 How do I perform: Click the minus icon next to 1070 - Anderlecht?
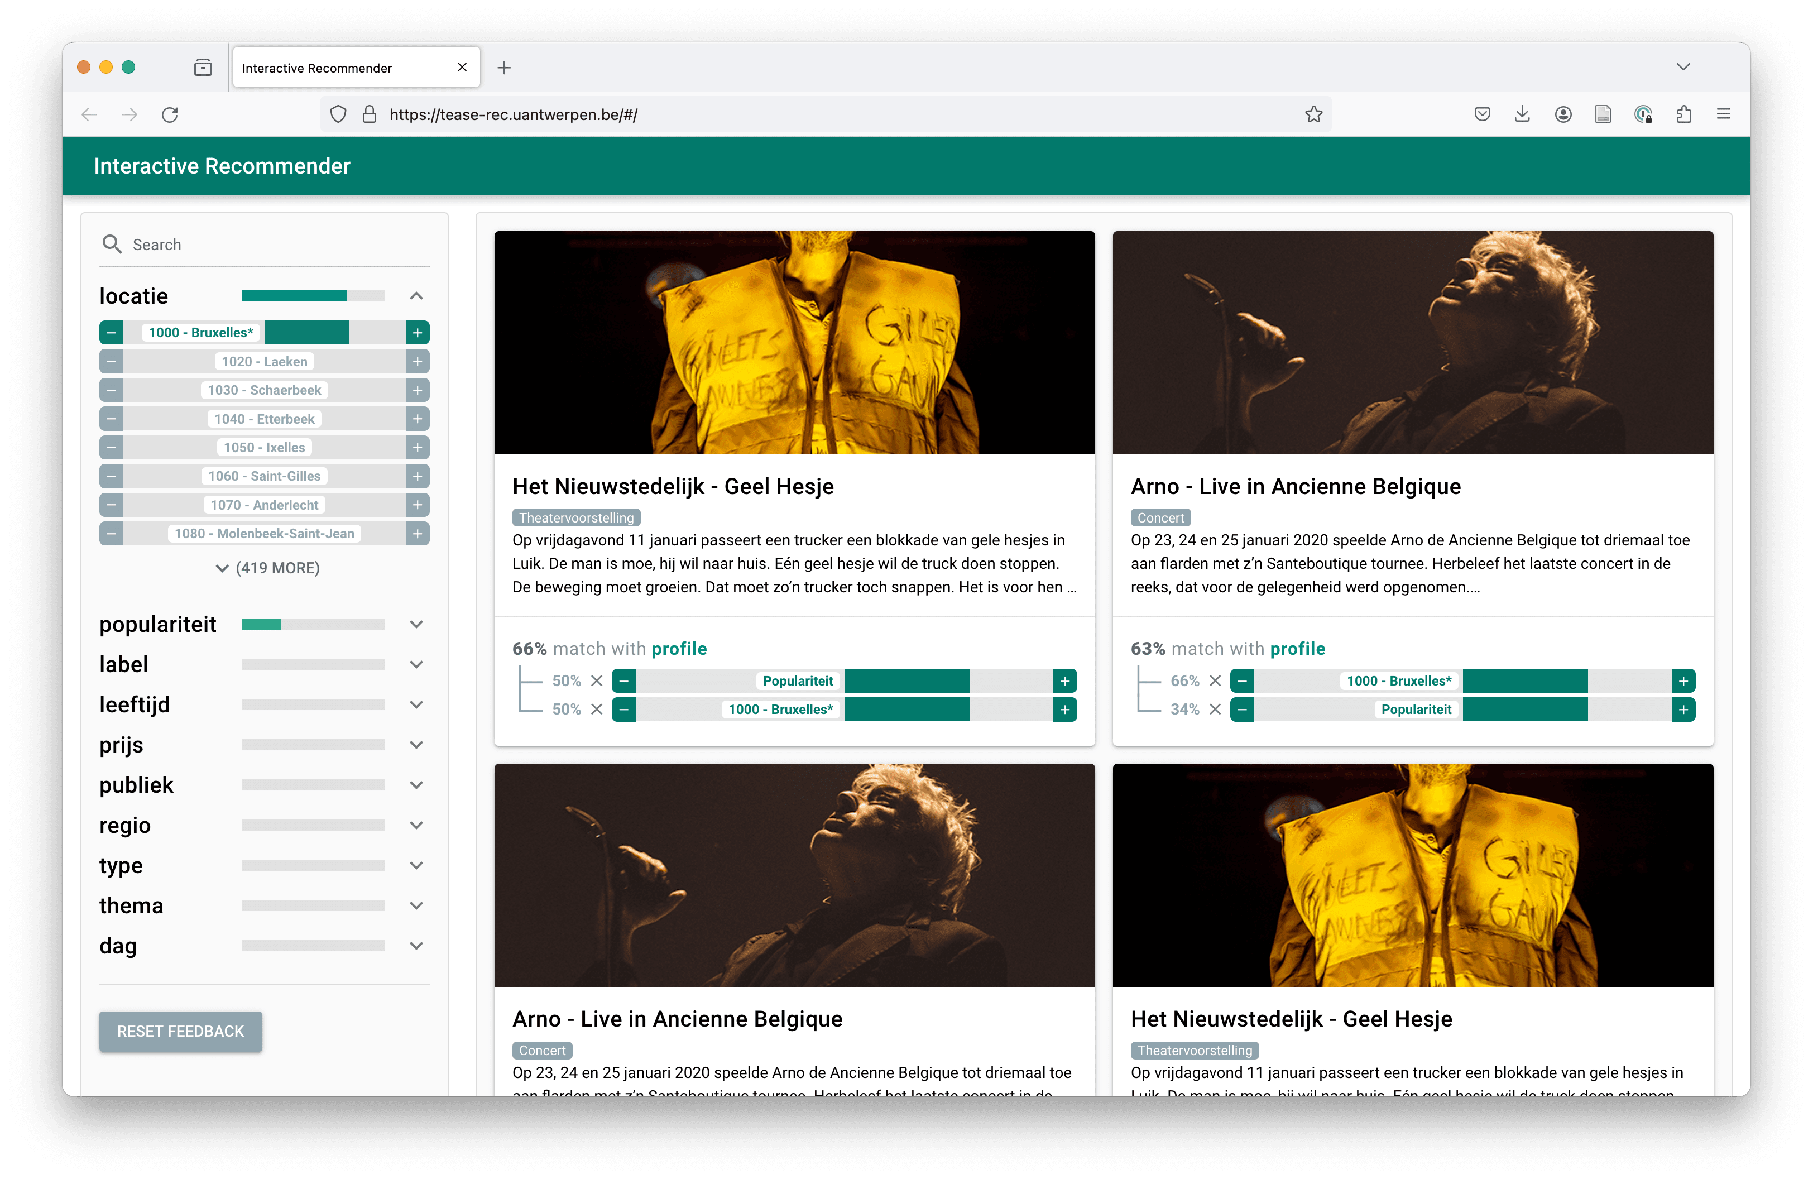tap(111, 505)
